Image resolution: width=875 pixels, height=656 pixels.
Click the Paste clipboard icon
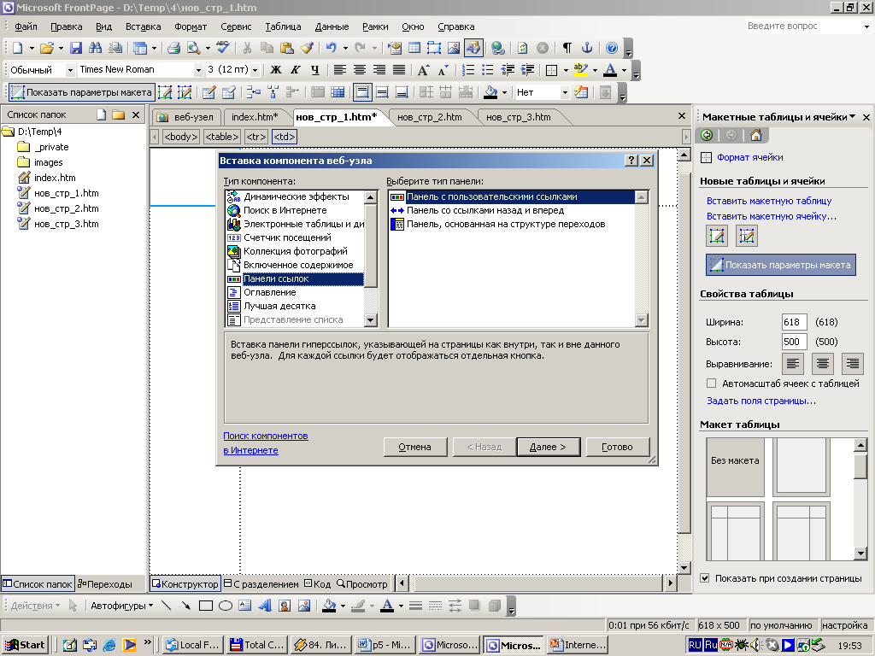pos(287,48)
